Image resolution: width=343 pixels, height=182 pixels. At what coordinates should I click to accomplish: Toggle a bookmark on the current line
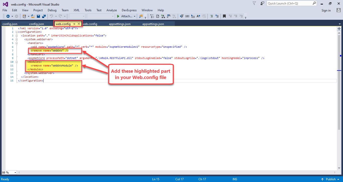[224, 16]
